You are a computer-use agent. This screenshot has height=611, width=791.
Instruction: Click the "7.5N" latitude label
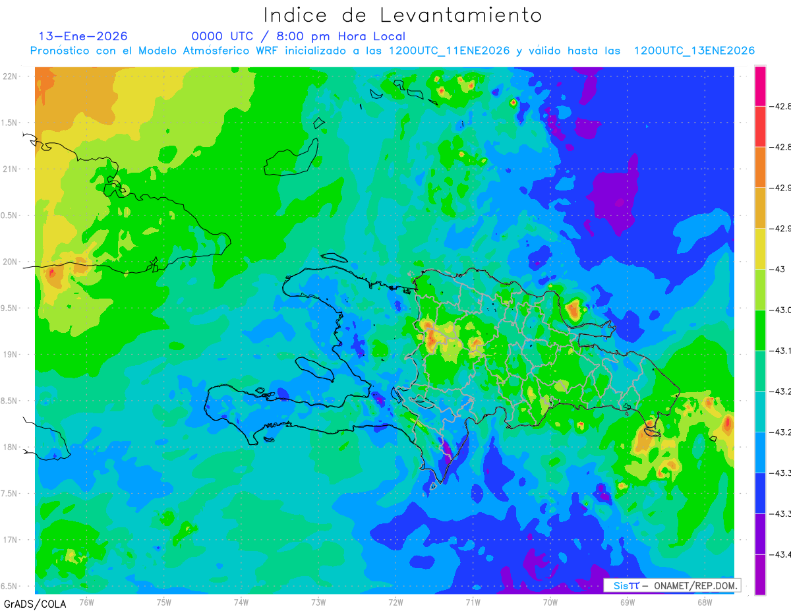coord(10,494)
